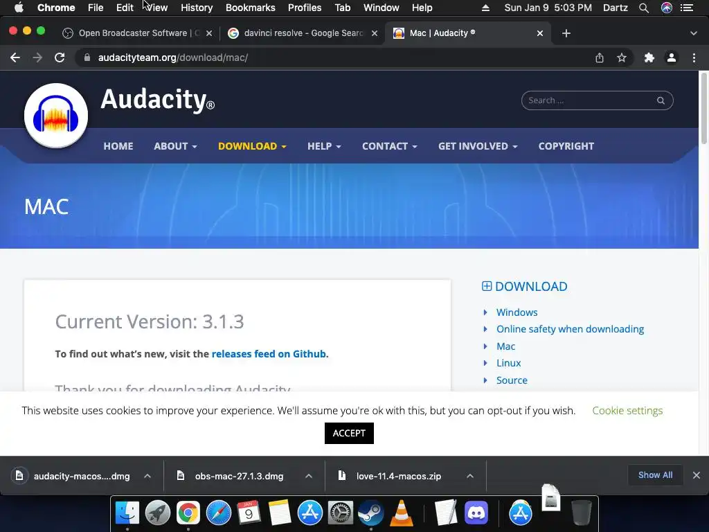The height and width of the screenshot is (532, 709).
Task: Open Discord from the Dock
Action: point(476,513)
